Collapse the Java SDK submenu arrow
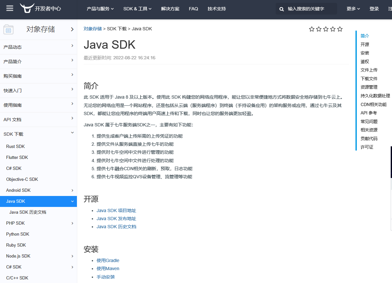Image resolution: width=392 pixels, height=283 pixels. tap(72, 201)
